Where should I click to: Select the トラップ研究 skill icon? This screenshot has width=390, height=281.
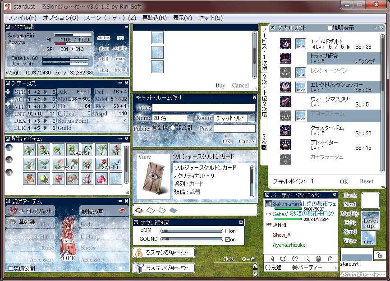pos(285,58)
